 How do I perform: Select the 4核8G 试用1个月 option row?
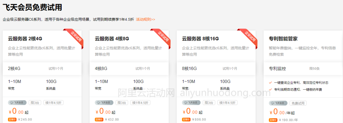click(x=129, y=68)
